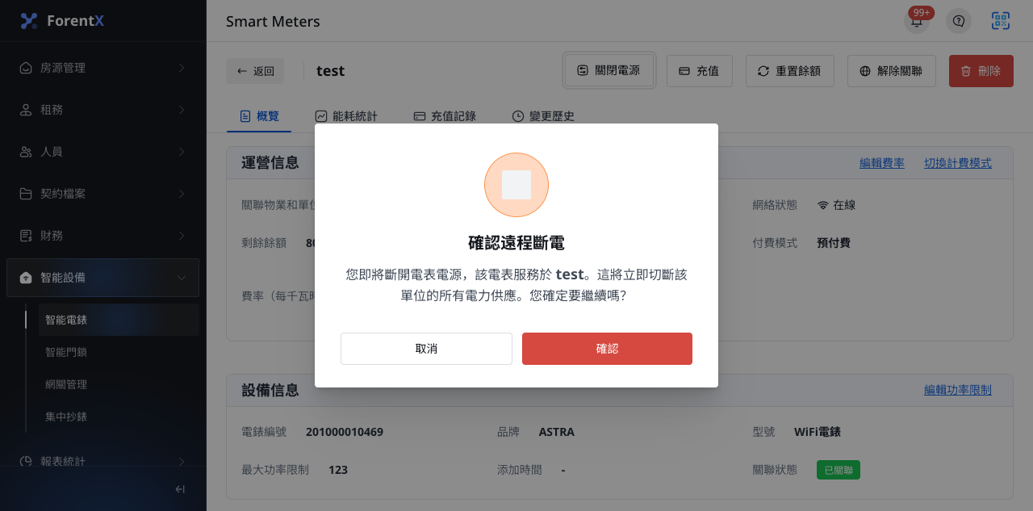1033x511 pixels.
Task: Collapse the 智能設備 menu chevron
Action: pyautogui.click(x=181, y=278)
